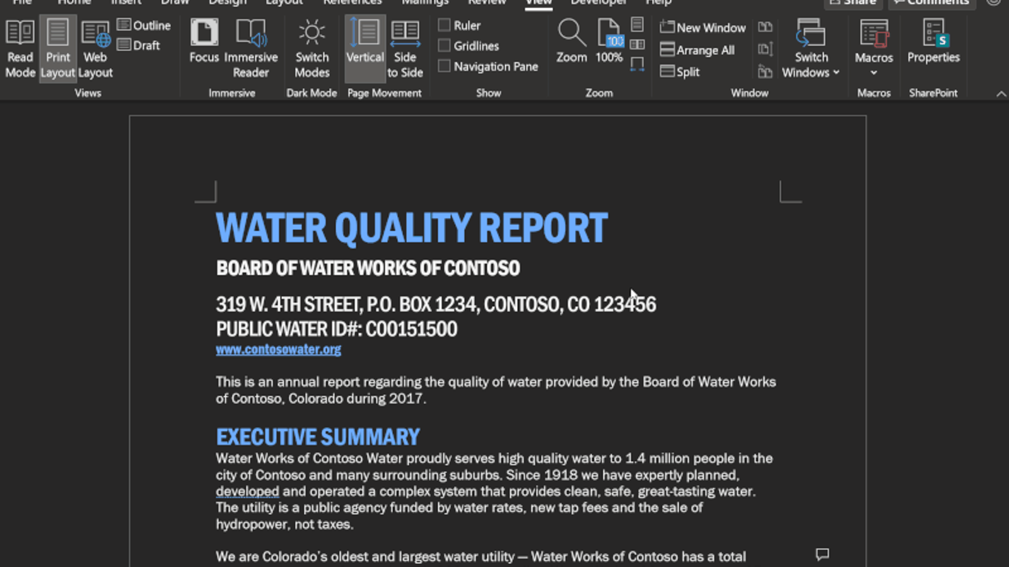
Task: Expand the Macros dropdown arrow
Action: point(874,72)
